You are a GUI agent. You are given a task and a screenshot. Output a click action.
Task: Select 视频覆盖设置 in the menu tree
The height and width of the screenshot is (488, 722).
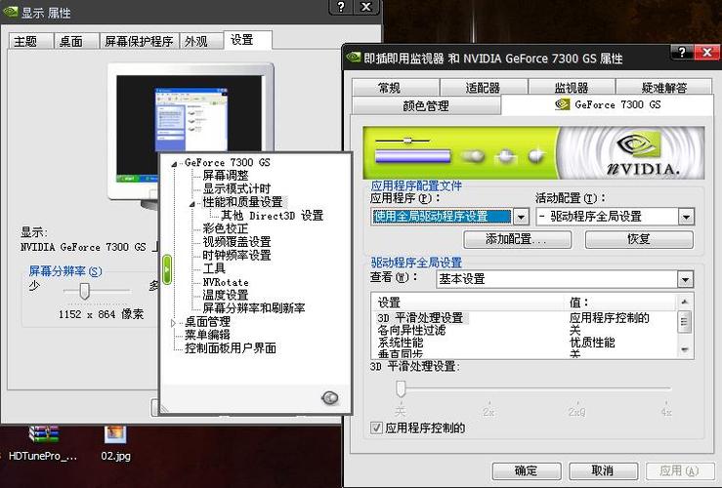(236, 242)
